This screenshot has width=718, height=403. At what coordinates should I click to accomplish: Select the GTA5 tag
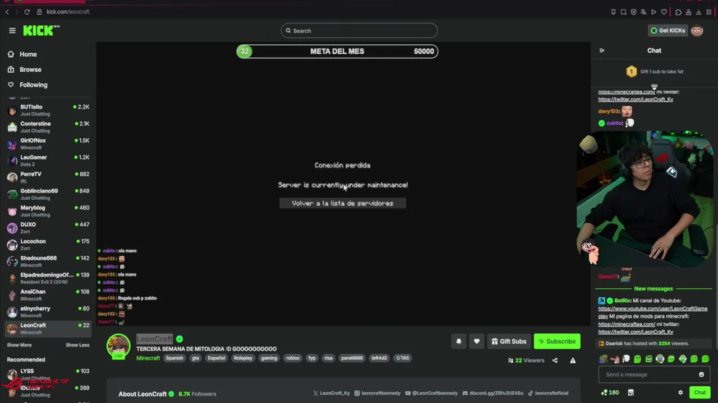pos(403,358)
